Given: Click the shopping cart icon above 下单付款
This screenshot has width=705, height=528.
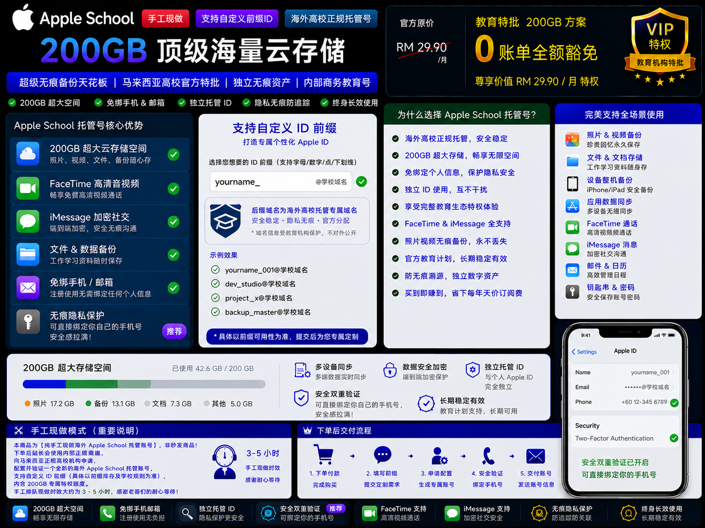Looking at the screenshot, I should tap(323, 454).
